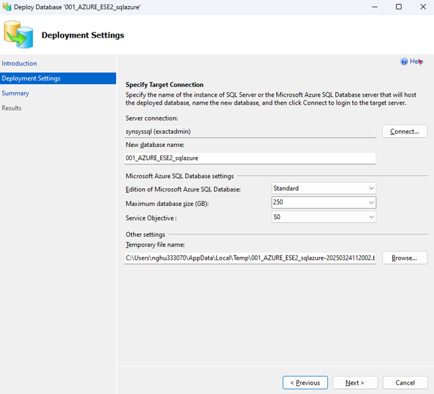Screen dimensions: 434x394
Task: Click the Previous button
Action: click(x=305, y=383)
